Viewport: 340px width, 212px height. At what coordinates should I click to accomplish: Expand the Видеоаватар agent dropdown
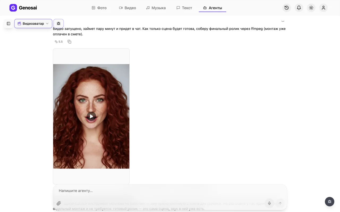[33, 24]
